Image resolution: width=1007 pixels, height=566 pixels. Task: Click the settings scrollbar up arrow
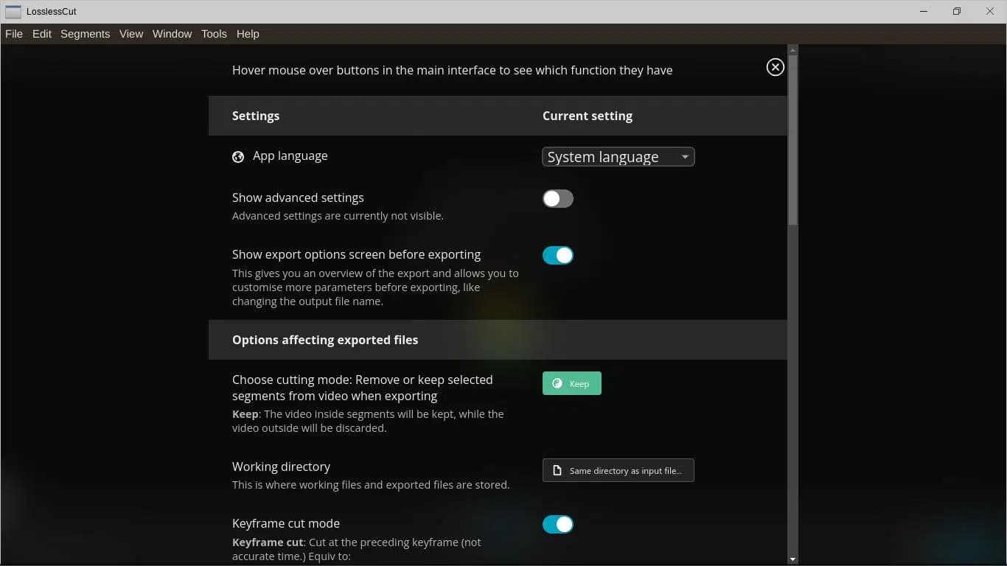(792, 51)
